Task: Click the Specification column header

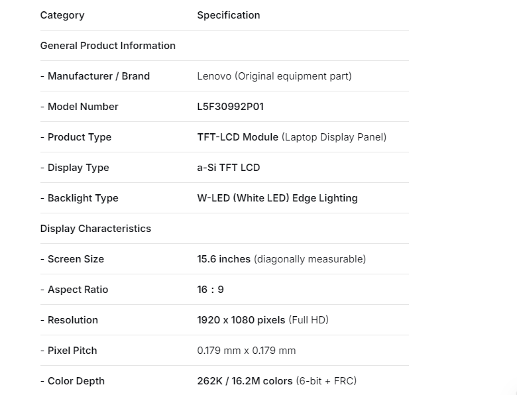Action: [228, 15]
